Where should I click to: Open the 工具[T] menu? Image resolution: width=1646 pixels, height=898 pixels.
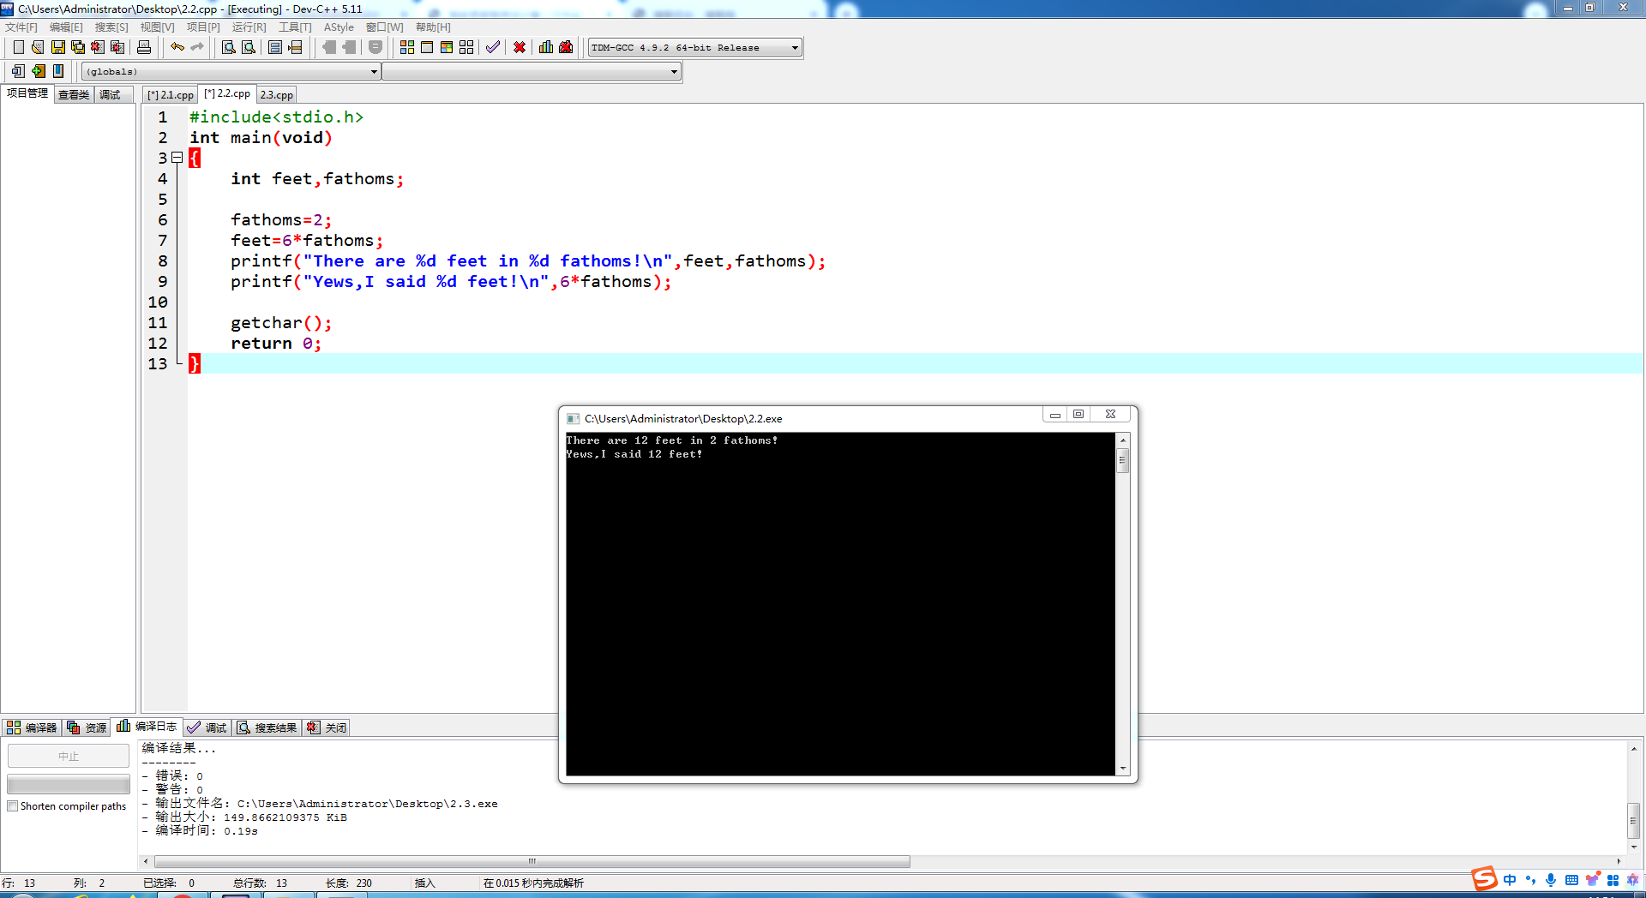click(x=295, y=27)
